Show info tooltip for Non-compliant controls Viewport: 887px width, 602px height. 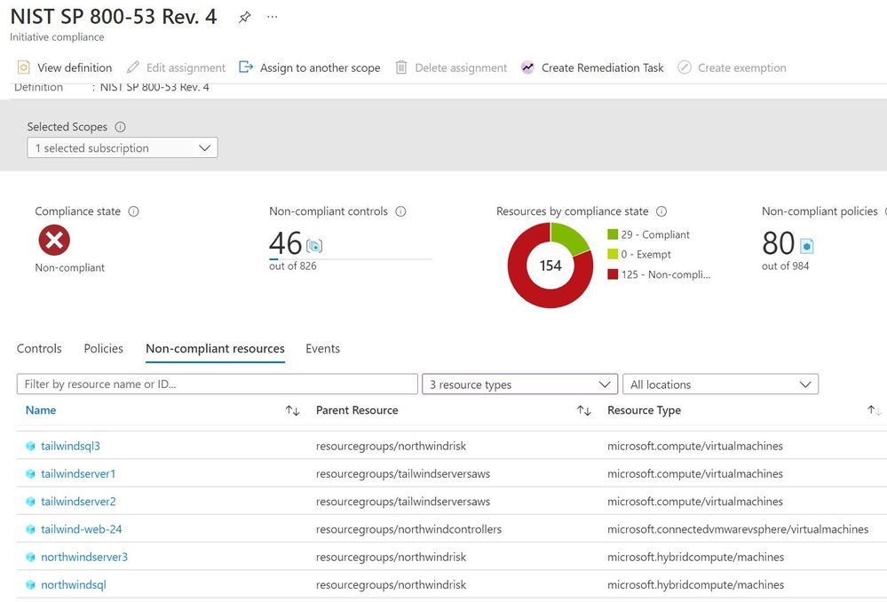click(x=400, y=211)
